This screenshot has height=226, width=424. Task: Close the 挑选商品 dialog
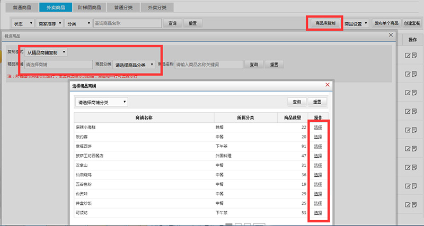click(x=391, y=35)
